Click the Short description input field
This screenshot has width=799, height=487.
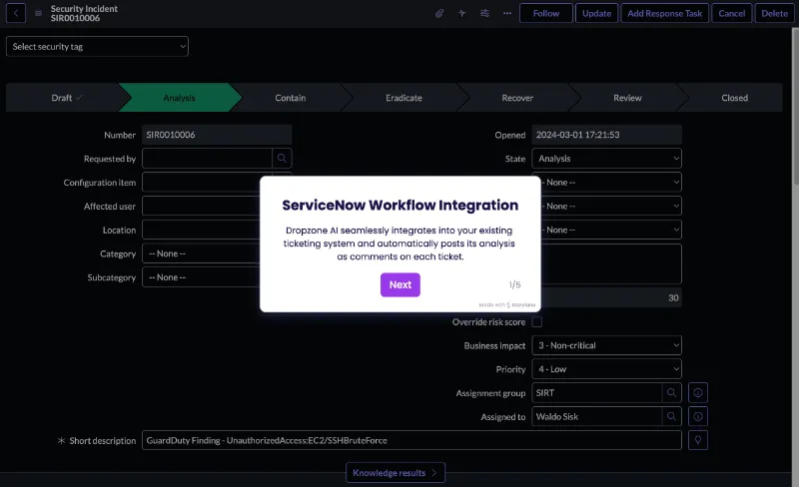tap(411, 440)
